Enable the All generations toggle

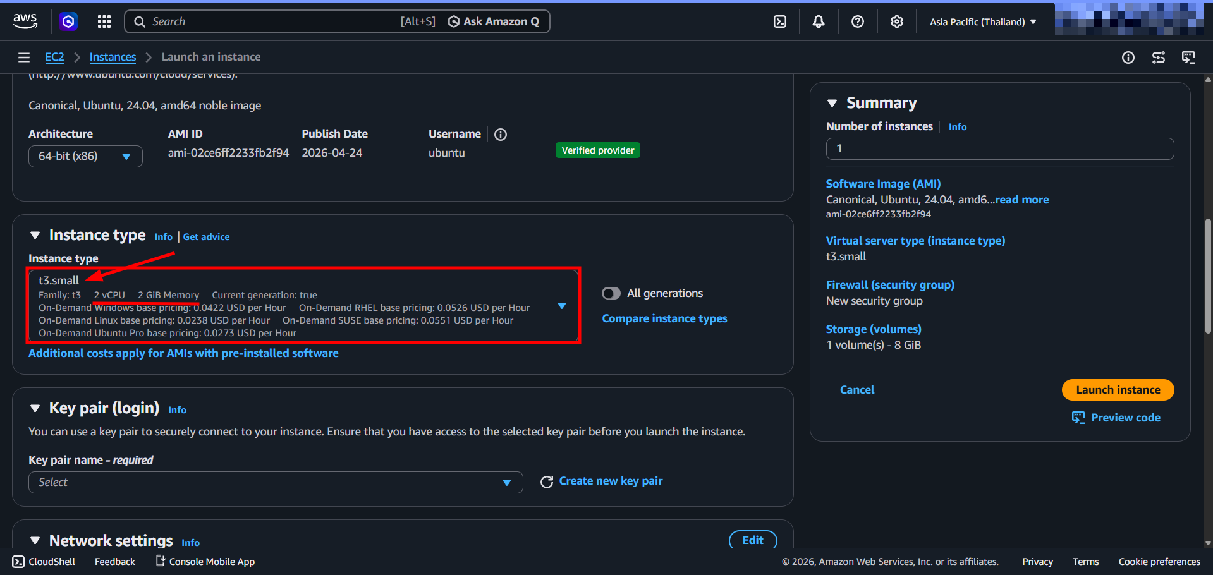(x=611, y=293)
